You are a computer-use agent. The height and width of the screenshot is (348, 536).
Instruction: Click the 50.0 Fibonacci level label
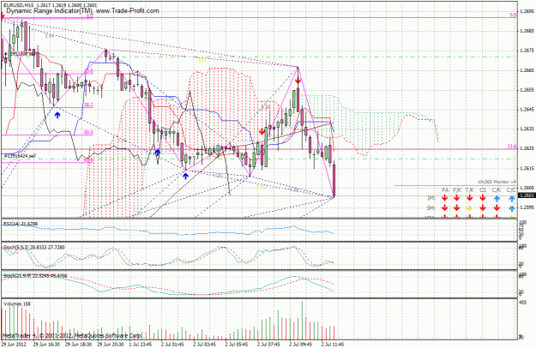[88, 132]
